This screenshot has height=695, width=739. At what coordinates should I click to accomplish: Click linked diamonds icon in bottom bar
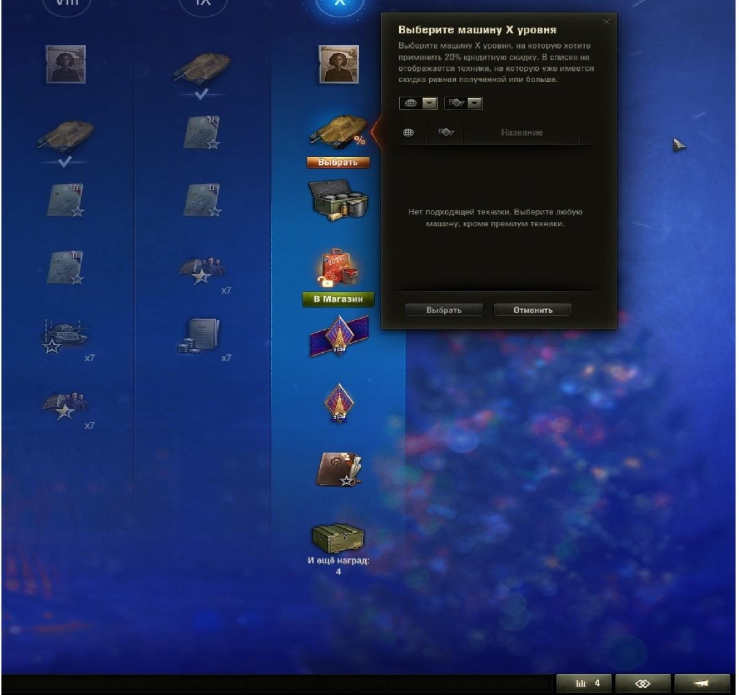point(643,683)
